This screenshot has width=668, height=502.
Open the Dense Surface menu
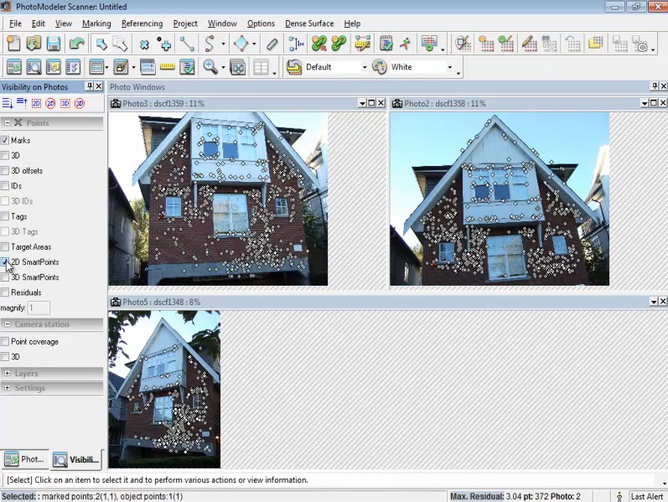click(308, 23)
